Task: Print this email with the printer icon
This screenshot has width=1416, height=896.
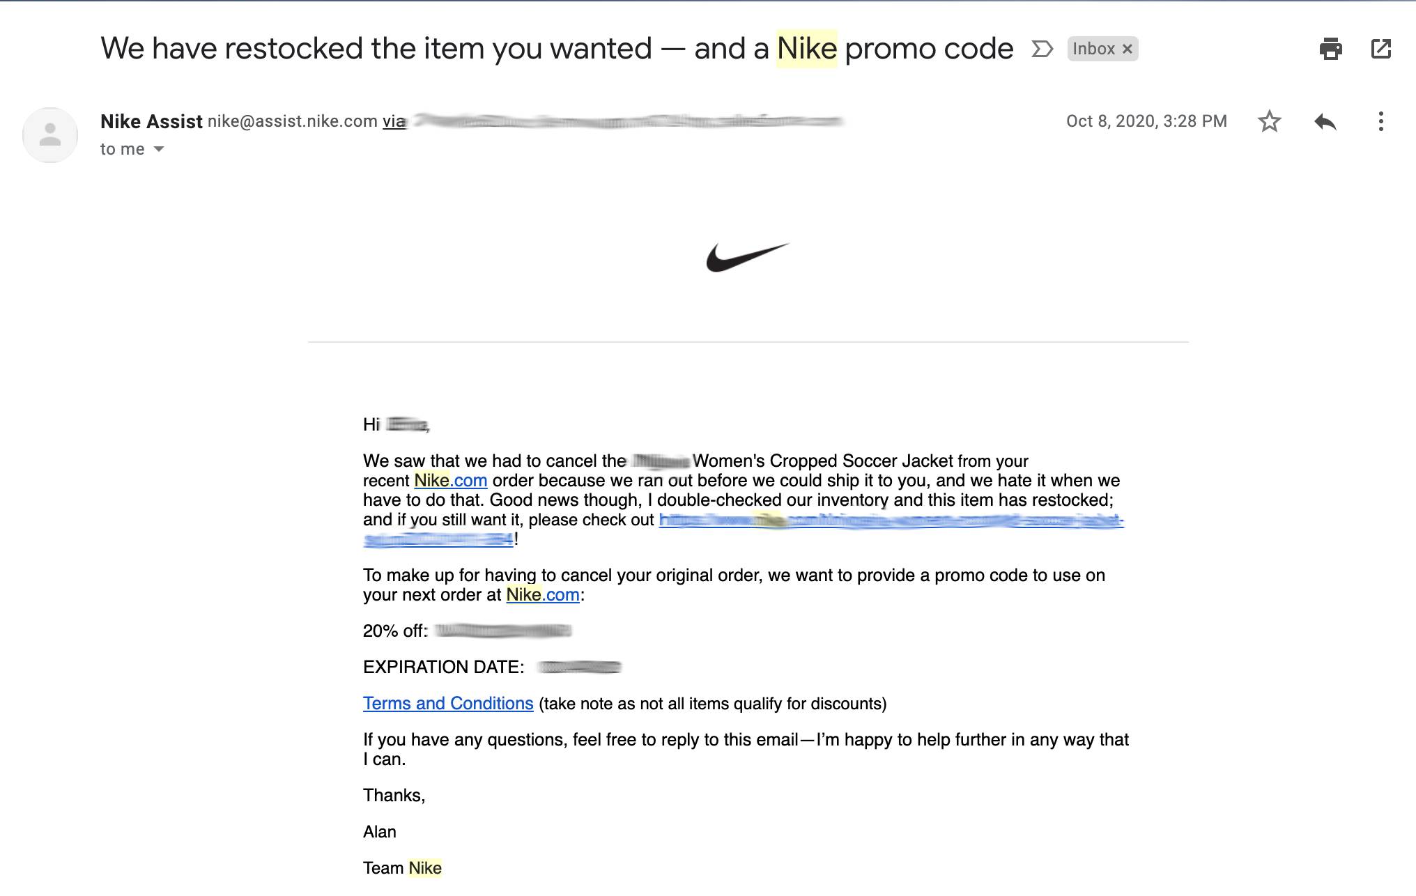Action: coord(1330,49)
